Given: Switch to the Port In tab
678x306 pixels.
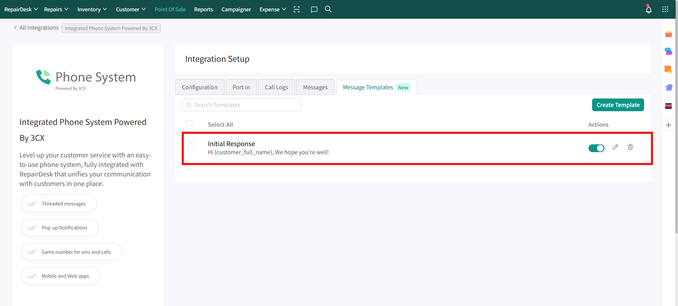Looking at the screenshot, I should click(241, 87).
